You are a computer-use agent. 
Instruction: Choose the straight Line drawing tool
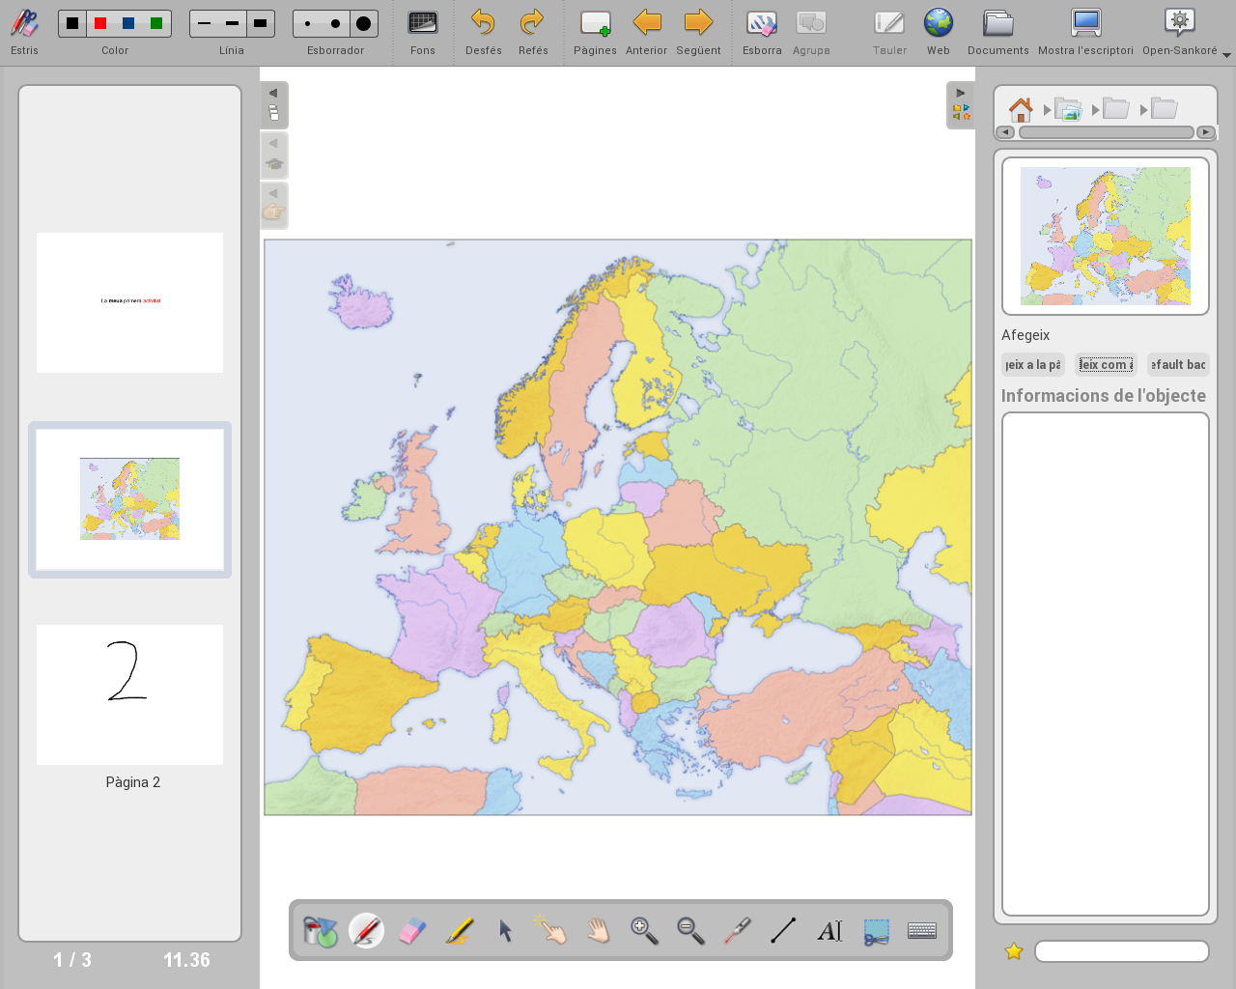[783, 931]
